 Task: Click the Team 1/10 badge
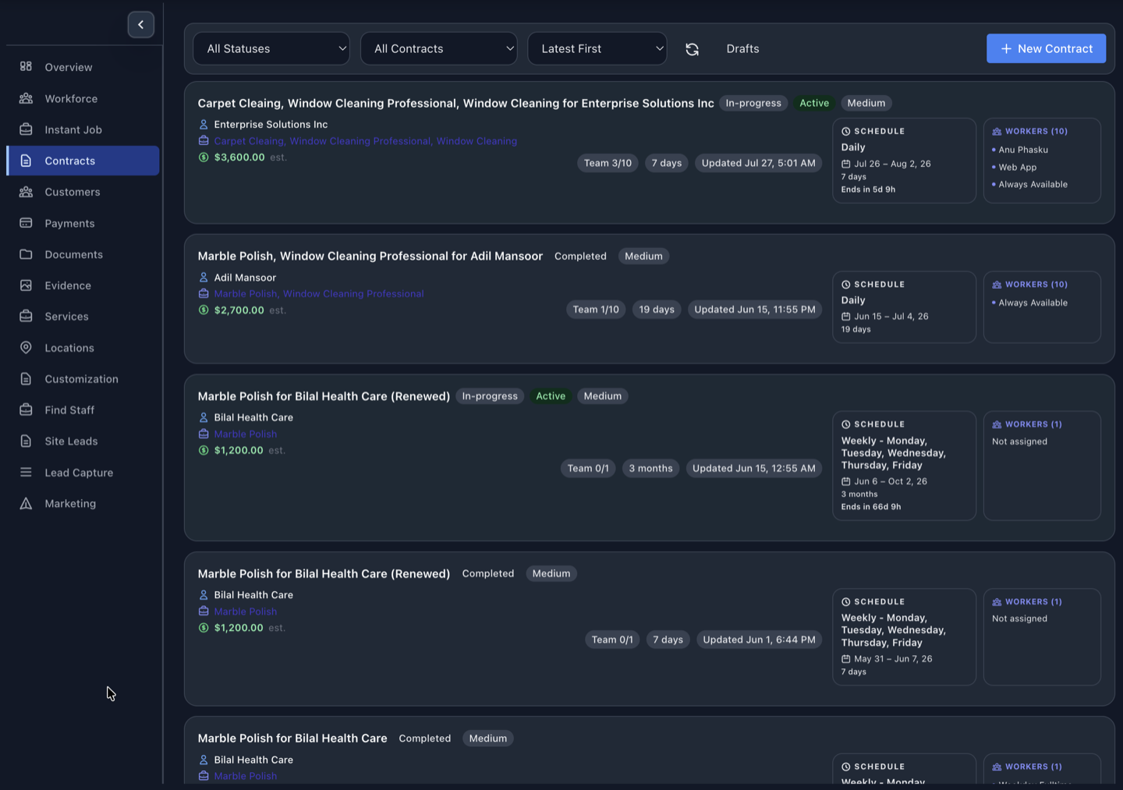tap(596, 310)
